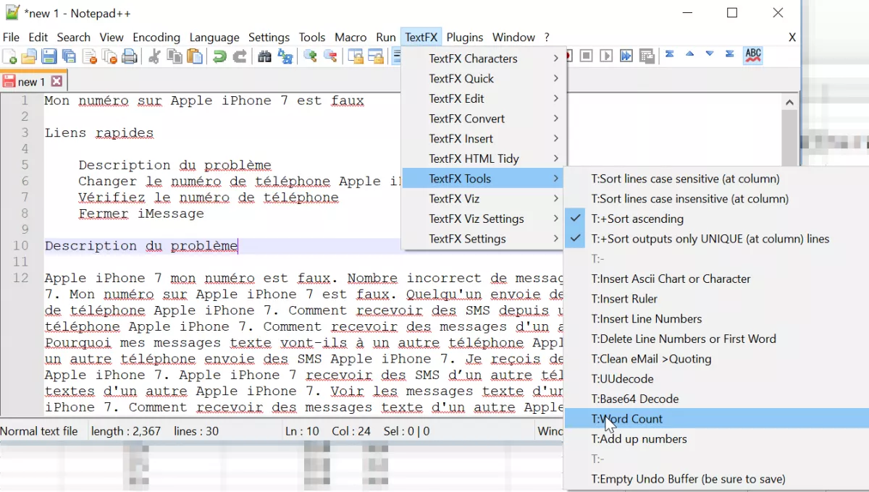Enable synchronized horizontal scrolling
869x492 pixels.
coord(375,56)
